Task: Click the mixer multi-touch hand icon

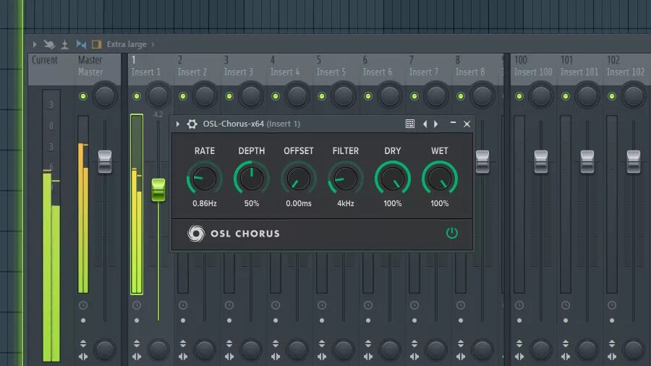Action: point(49,44)
